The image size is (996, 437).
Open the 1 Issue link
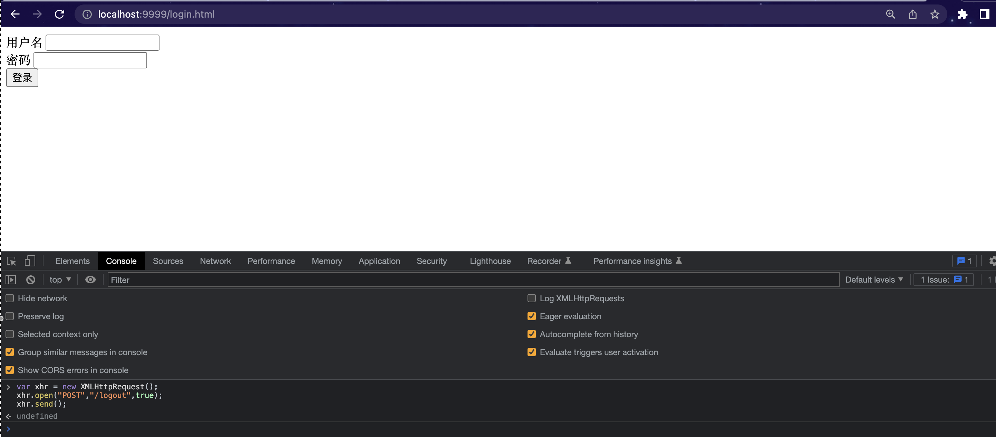(x=944, y=279)
